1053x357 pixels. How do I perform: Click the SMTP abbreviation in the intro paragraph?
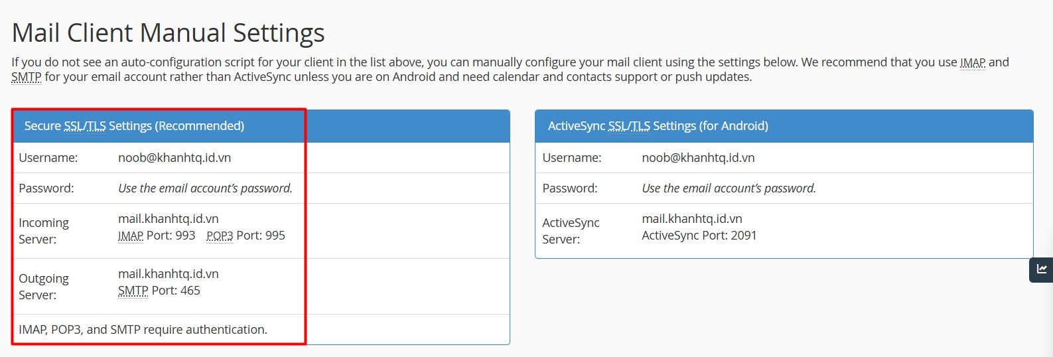point(27,77)
